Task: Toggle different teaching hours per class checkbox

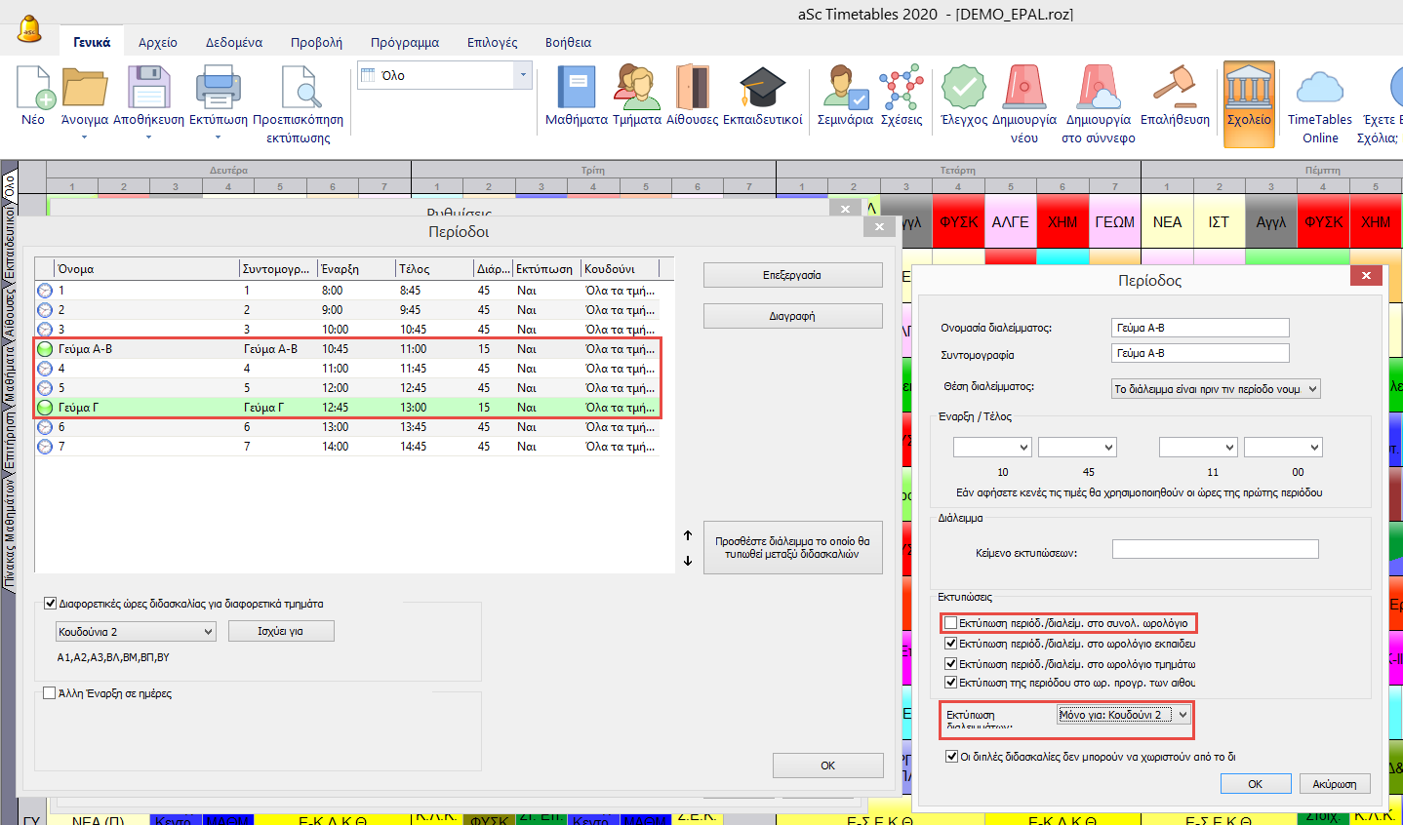Action: coord(51,604)
